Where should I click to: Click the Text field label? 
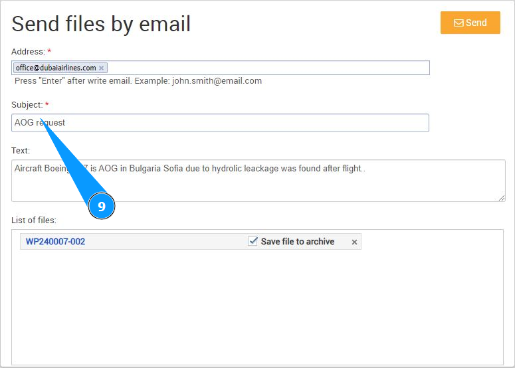[x=21, y=151]
